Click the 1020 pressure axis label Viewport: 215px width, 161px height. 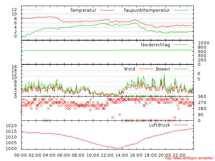tap(11, 126)
